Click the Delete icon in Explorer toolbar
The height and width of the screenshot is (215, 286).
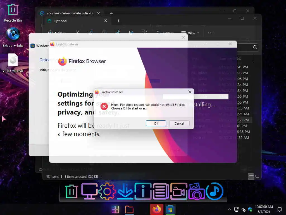144,32
